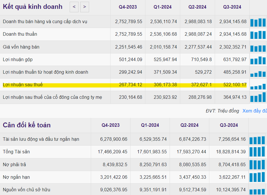
Task: Open the 'Xem đầy đủ' link
Action: coord(254,111)
